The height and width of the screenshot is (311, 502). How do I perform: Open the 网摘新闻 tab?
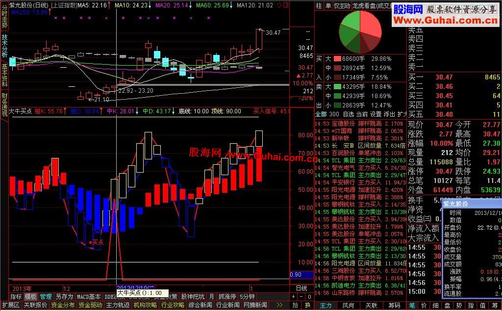click(x=255, y=305)
